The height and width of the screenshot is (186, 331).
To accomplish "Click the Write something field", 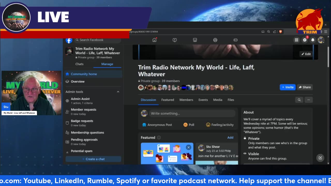I will click(x=192, y=113).
